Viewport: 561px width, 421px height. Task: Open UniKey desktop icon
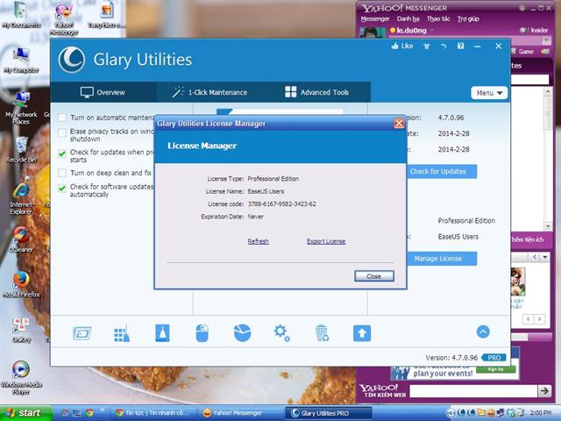click(x=21, y=330)
